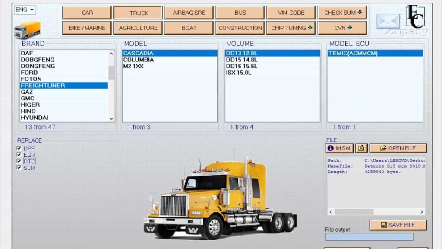Click the large yellow truck image
This screenshot has height=249, width=442.
coord(220,198)
